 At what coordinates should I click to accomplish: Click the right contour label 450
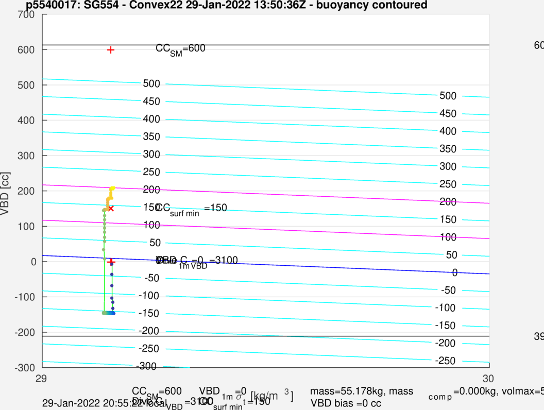448,114
